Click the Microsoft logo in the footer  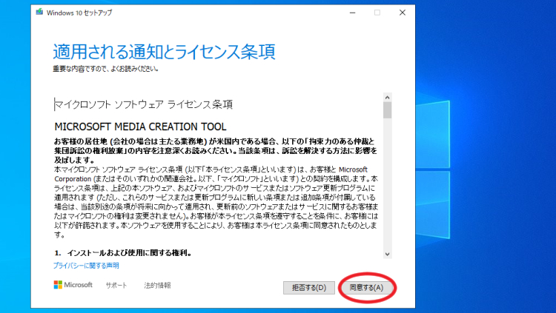pos(73,285)
